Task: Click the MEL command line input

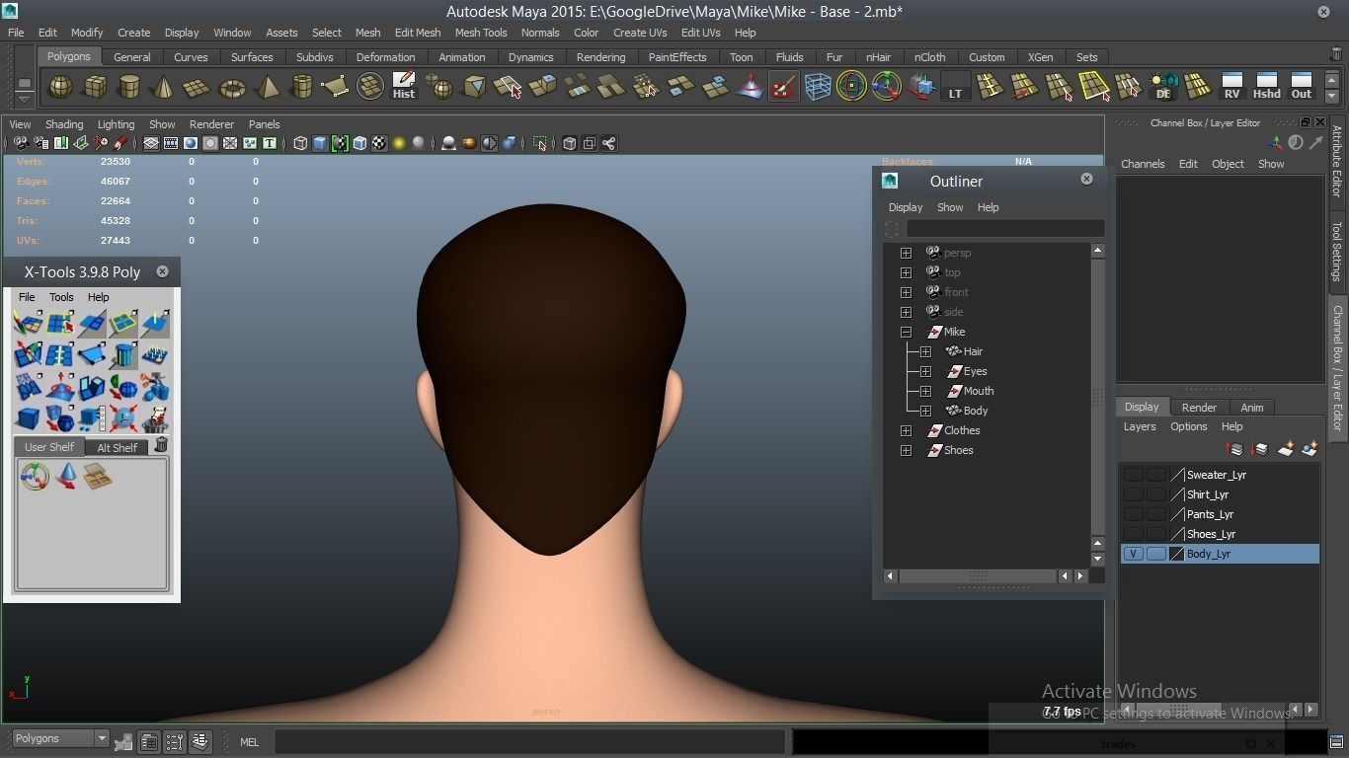Action: pyautogui.click(x=529, y=741)
